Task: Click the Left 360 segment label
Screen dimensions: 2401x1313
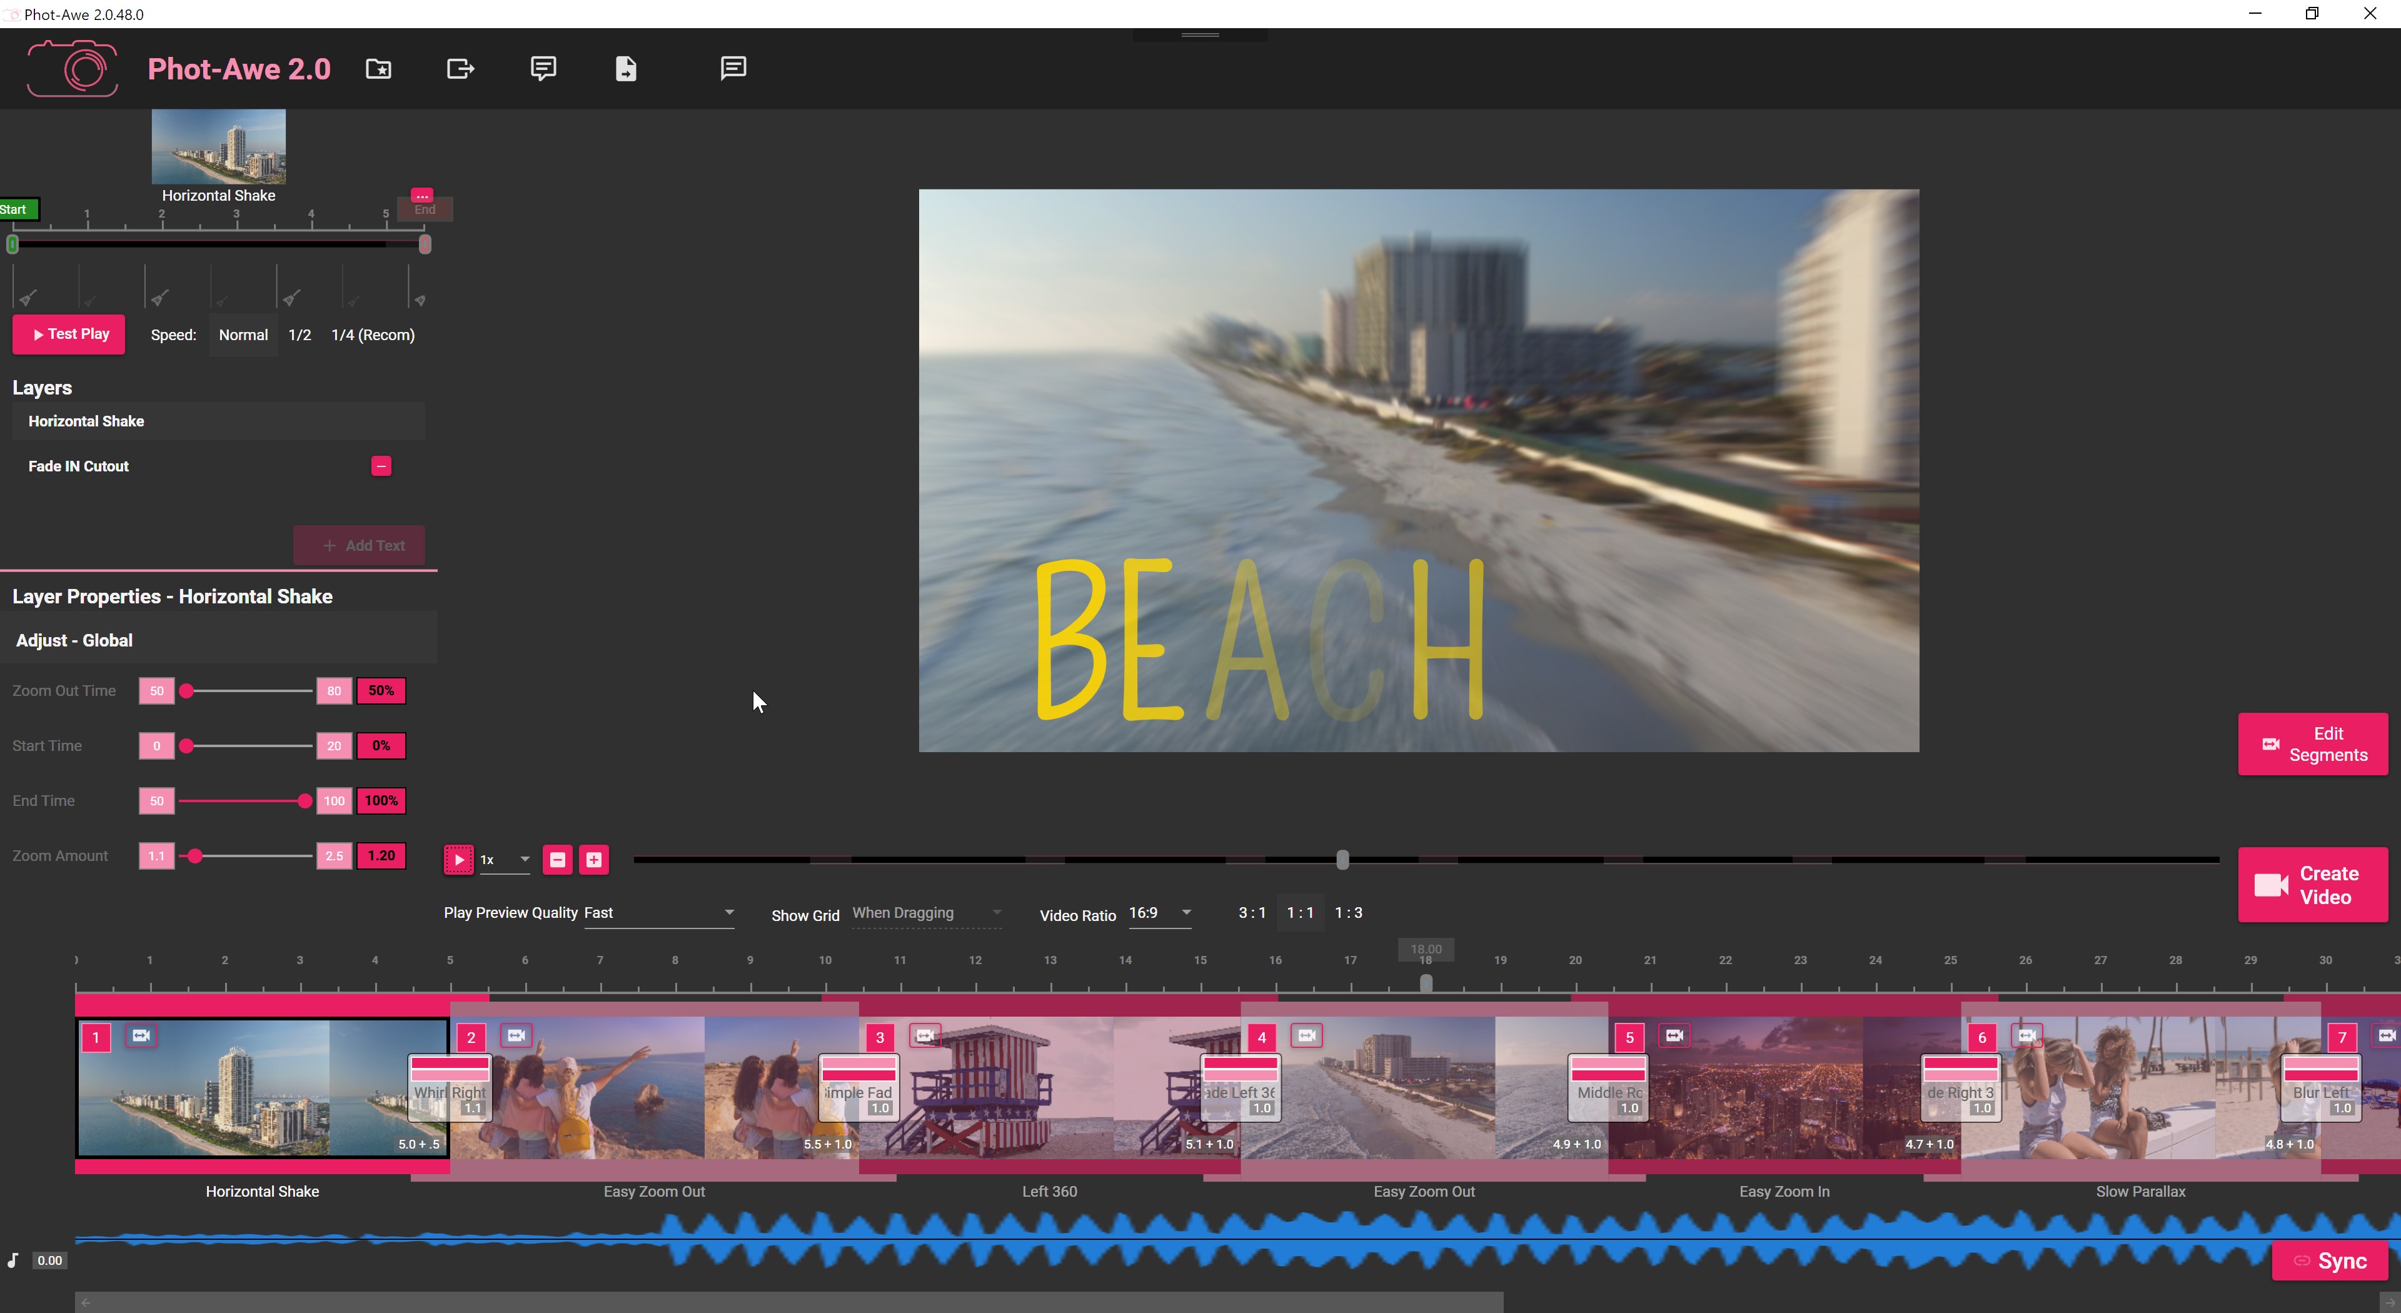Action: tap(1050, 1191)
